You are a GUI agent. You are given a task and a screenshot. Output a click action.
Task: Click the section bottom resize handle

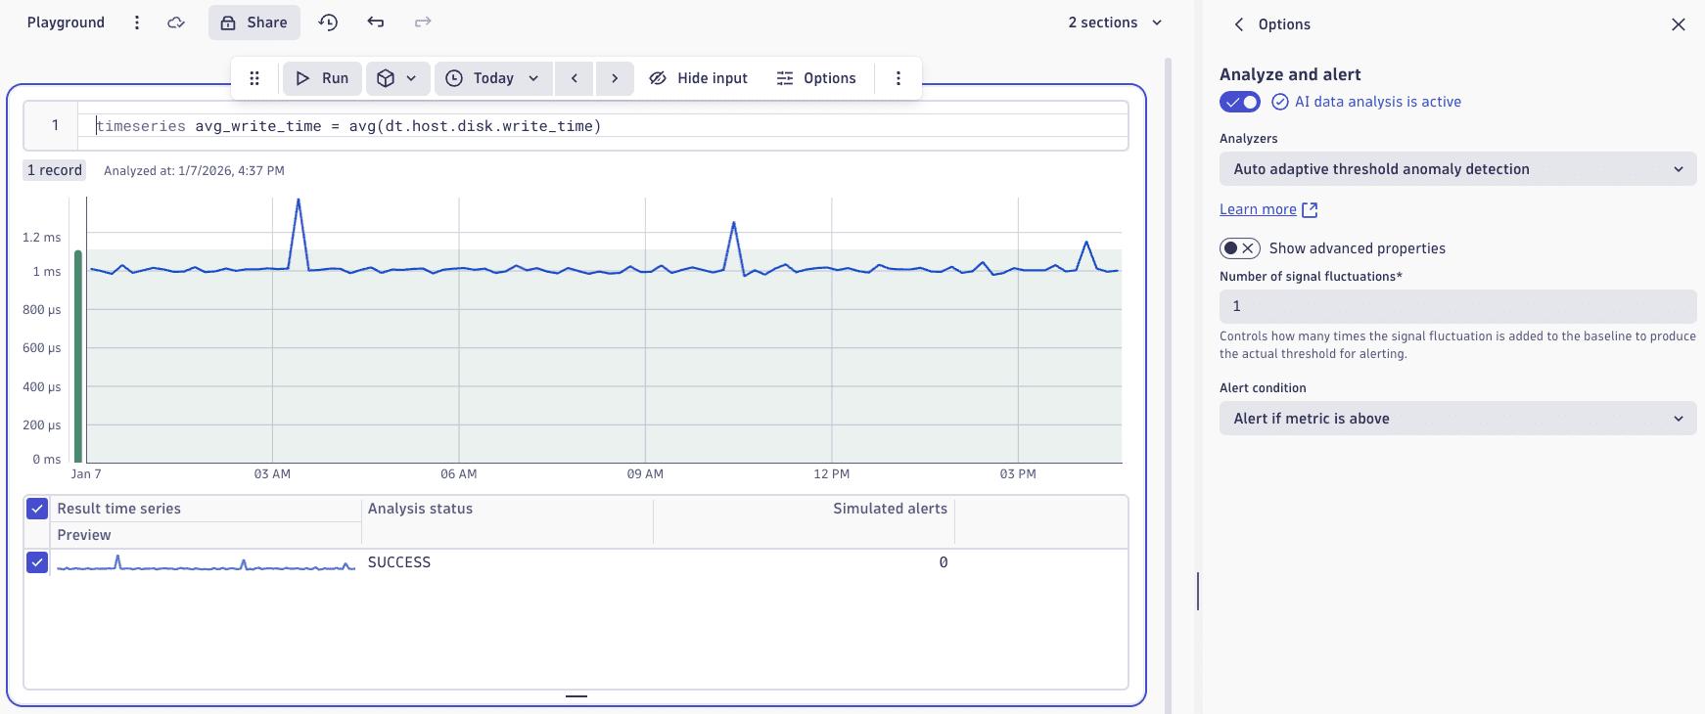(576, 696)
